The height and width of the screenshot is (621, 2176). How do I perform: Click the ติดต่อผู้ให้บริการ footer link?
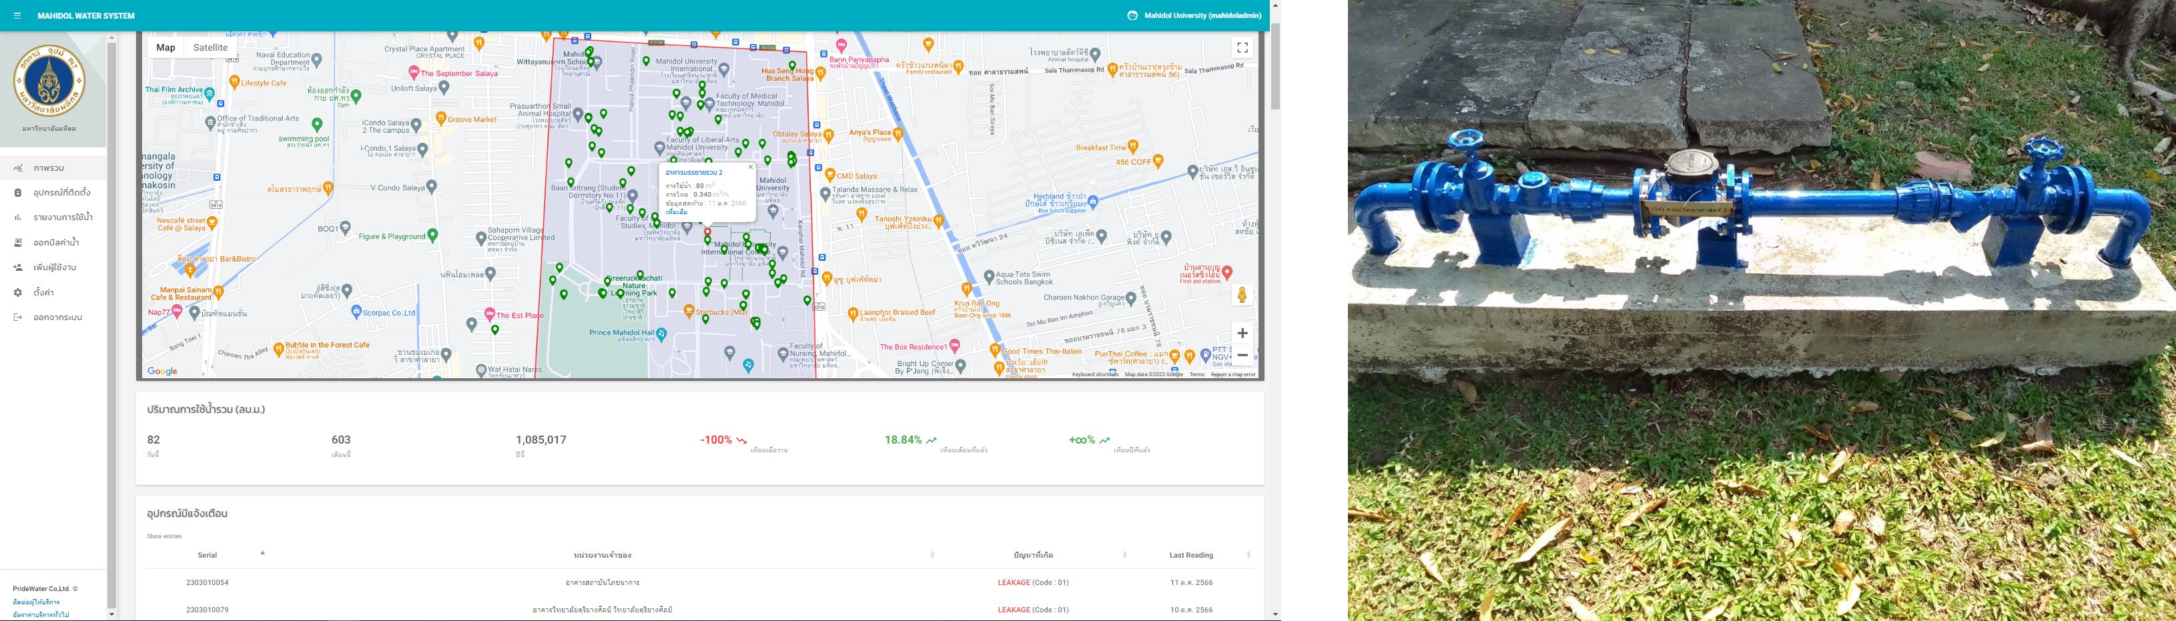(36, 602)
